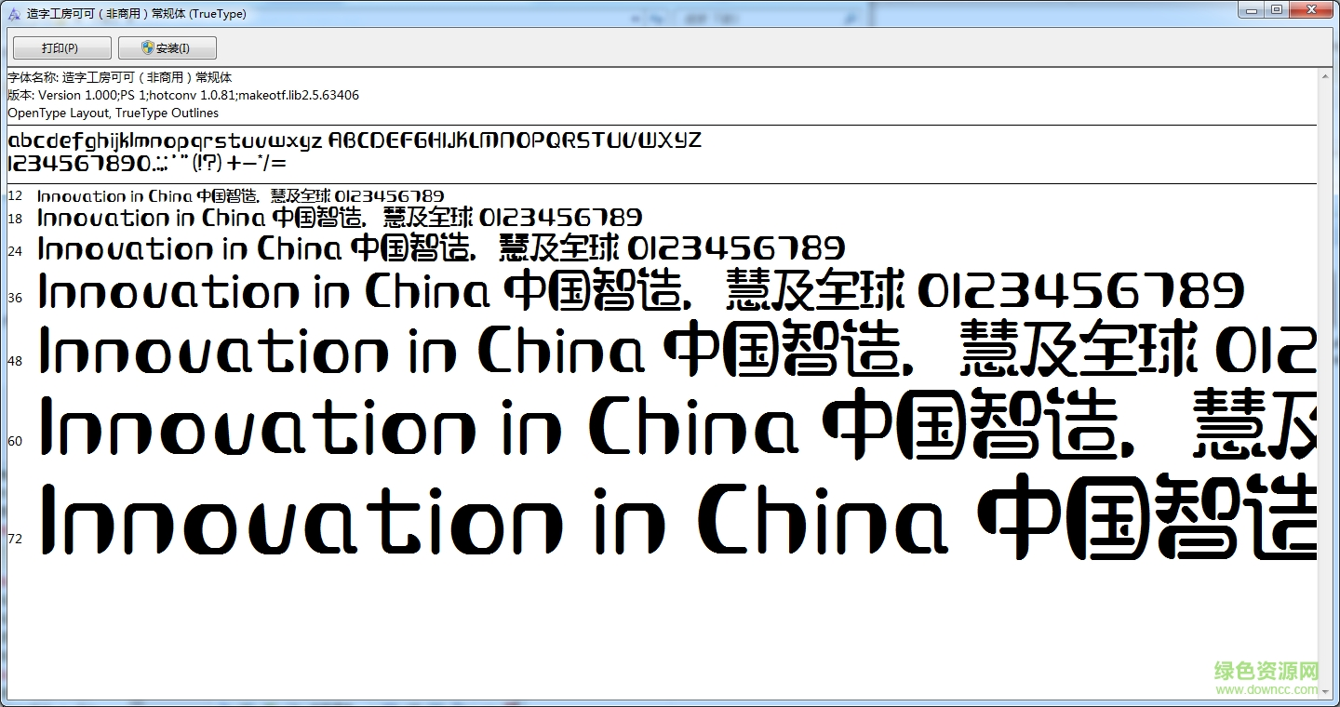
Task: Click the size 72 margin label
Action: click(x=15, y=538)
